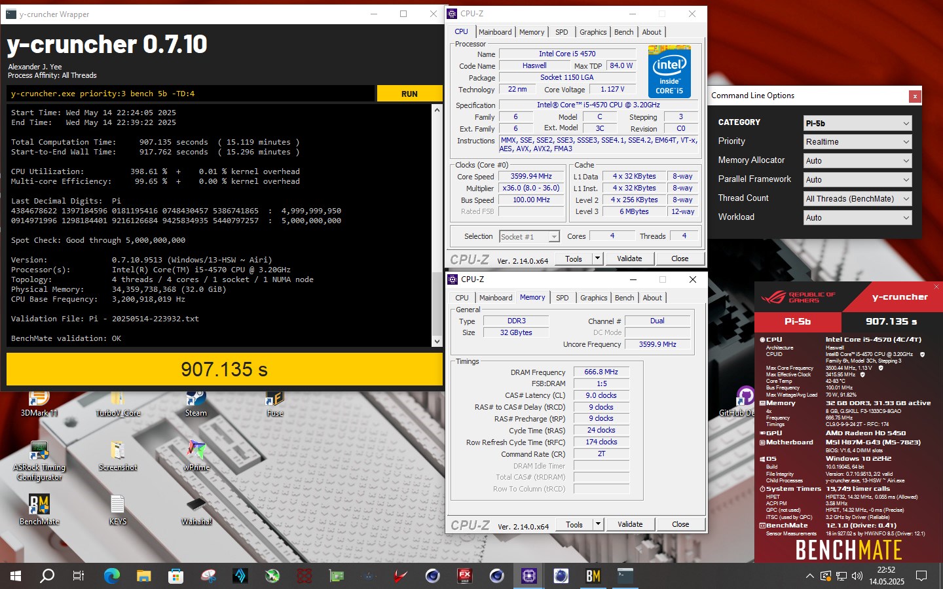
Task: Switch to BenchMate BM taskbar icon
Action: (593, 576)
